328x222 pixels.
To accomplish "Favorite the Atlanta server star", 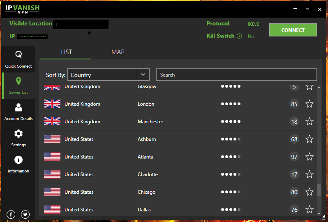I will coord(309,157).
